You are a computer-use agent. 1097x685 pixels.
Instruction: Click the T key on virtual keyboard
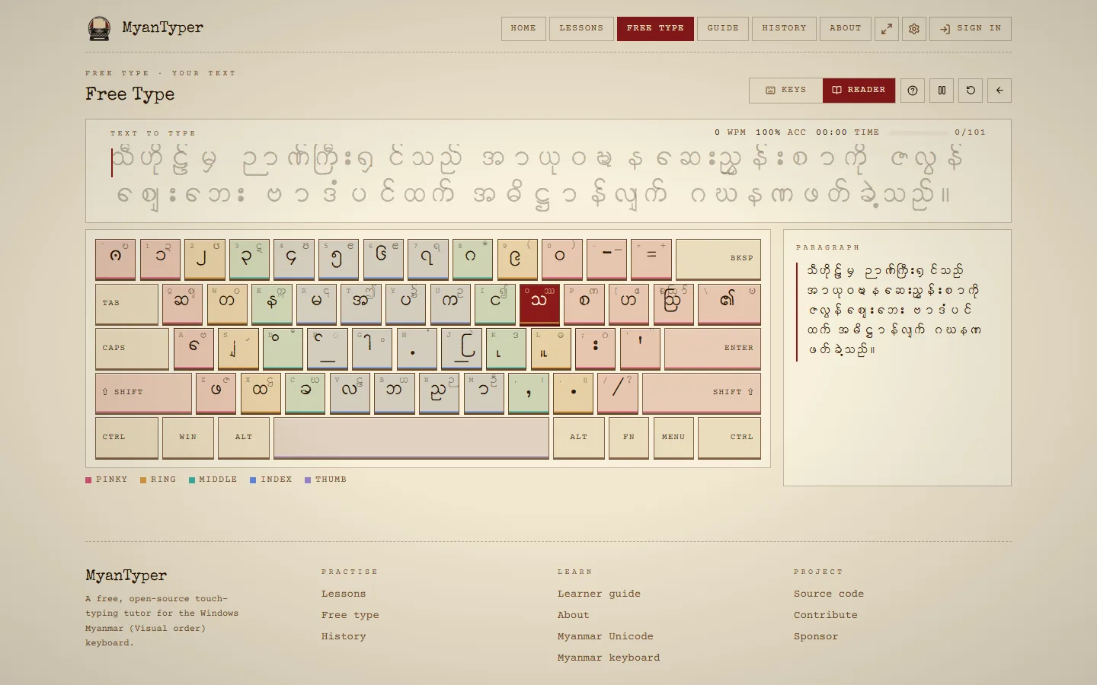coord(361,304)
